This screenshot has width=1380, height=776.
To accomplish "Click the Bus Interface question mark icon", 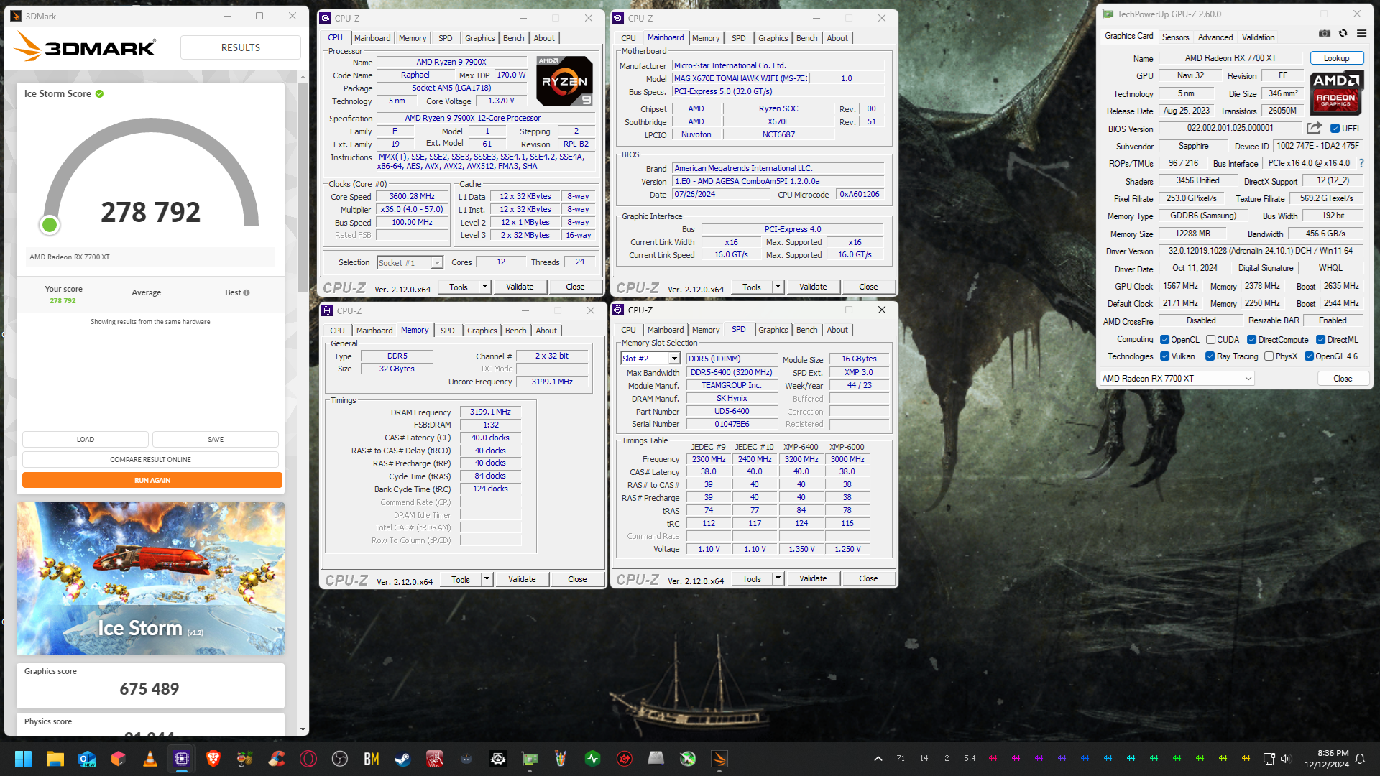I will click(x=1361, y=163).
